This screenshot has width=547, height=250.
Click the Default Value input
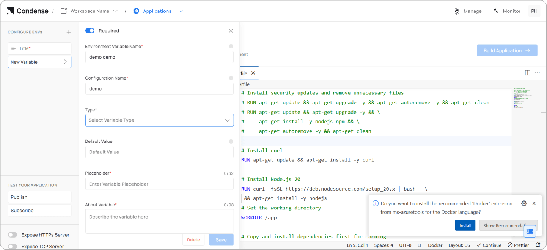[159, 152]
